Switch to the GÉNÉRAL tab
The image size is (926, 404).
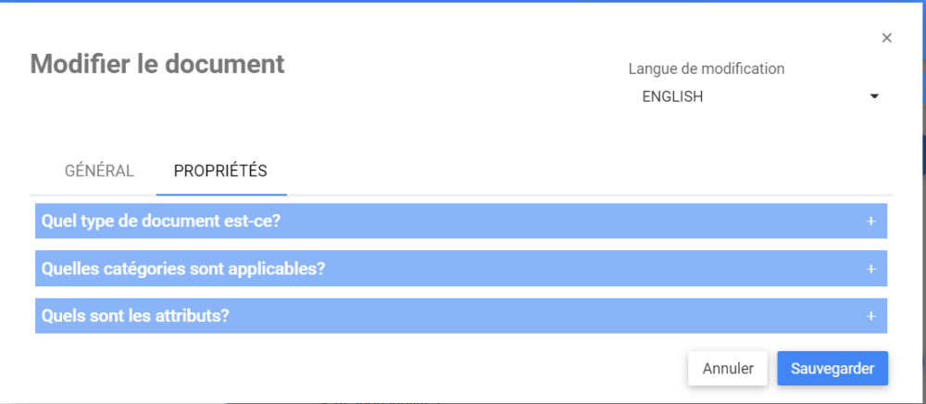click(99, 171)
